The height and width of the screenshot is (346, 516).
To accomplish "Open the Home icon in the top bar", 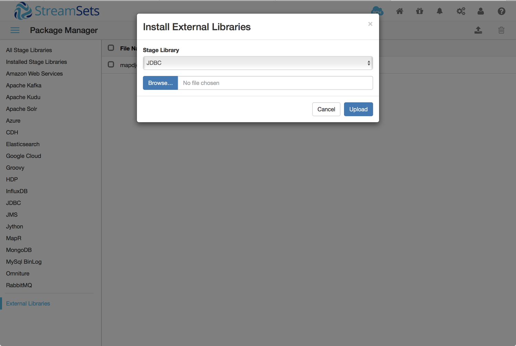I will tap(399, 11).
